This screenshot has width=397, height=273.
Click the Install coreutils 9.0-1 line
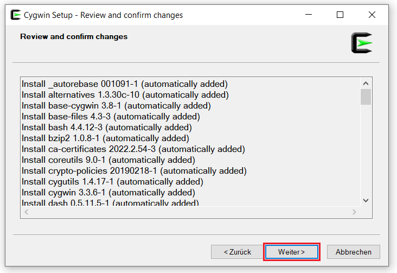pos(108,160)
